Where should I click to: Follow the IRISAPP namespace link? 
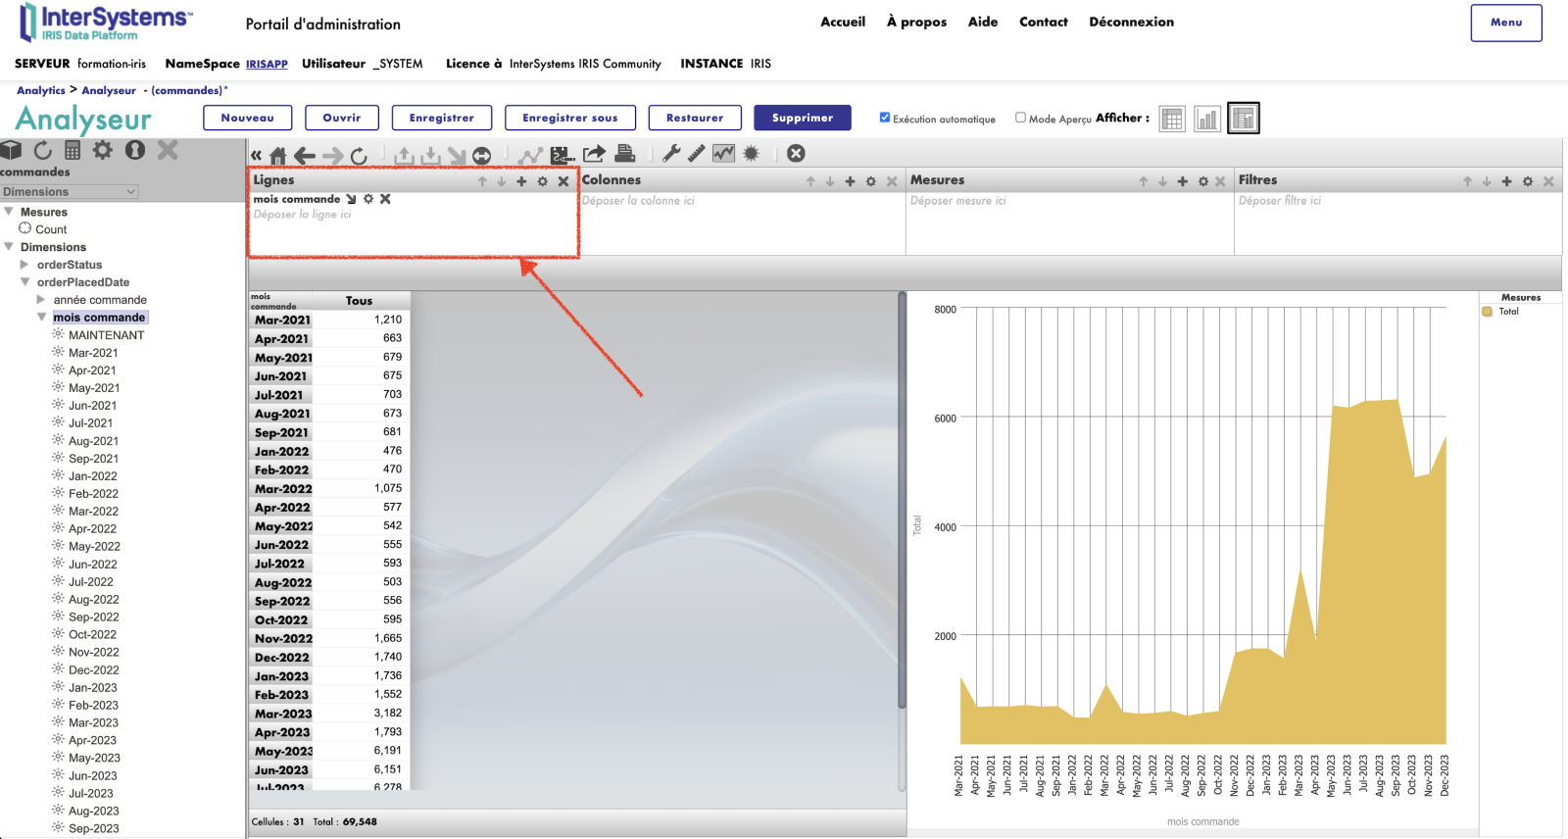267,64
